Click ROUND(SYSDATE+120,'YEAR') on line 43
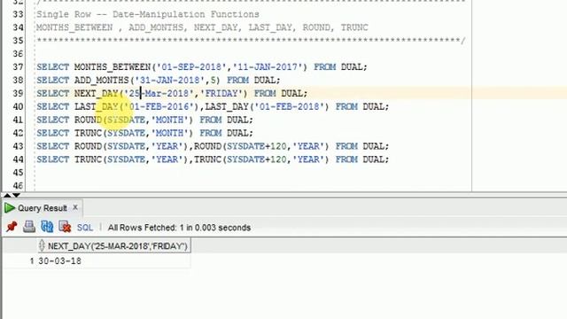567x319 pixels. coord(261,146)
